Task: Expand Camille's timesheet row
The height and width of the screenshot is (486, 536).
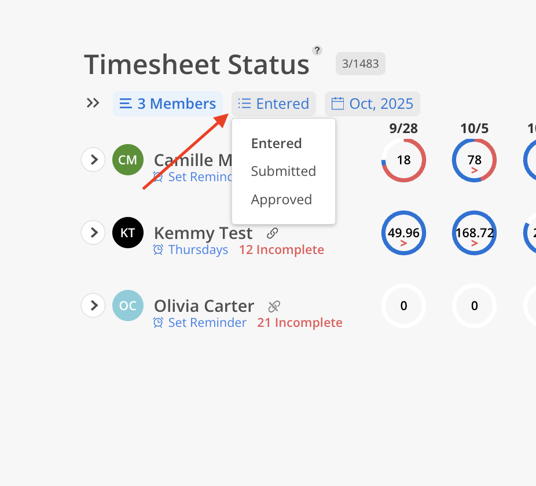Action: 93,160
